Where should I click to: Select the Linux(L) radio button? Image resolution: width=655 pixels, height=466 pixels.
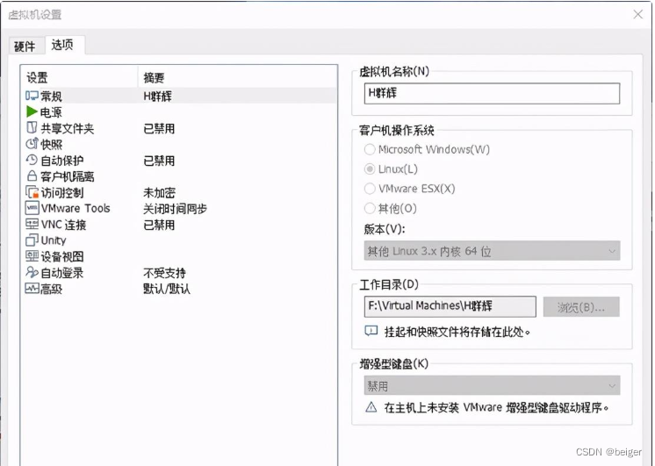point(370,169)
